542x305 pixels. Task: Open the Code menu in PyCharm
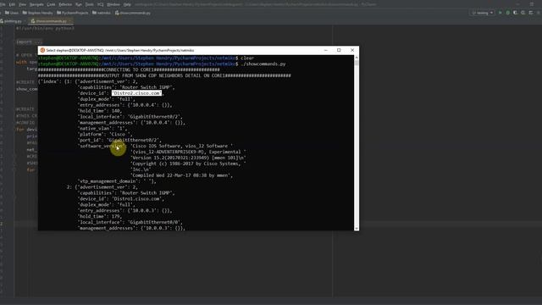click(51, 4)
